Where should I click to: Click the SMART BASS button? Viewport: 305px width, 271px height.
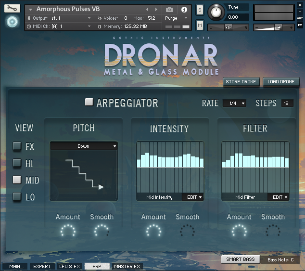(241, 259)
